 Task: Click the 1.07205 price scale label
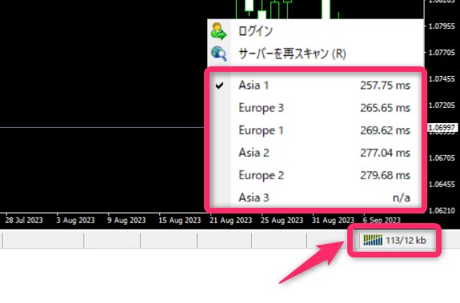tap(442, 106)
